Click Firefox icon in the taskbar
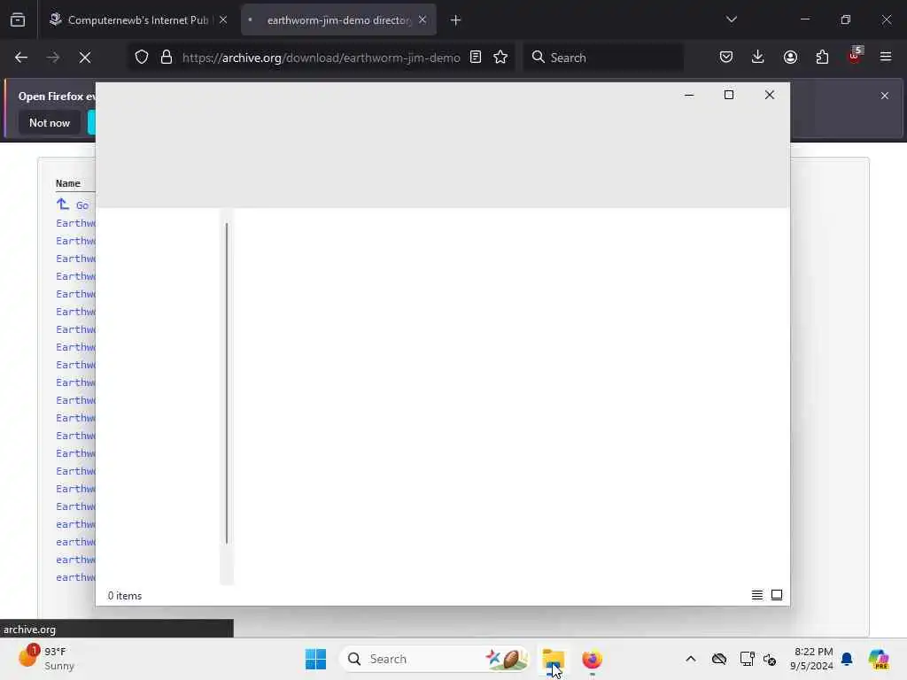Viewport: 907px width, 680px height. [x=592, y=659]
